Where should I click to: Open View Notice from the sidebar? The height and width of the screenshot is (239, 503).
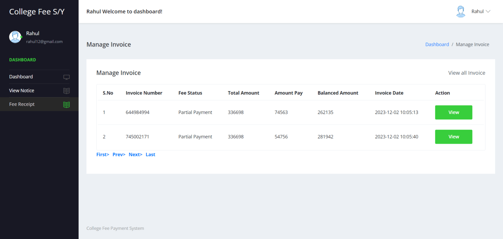coord(22,90)
